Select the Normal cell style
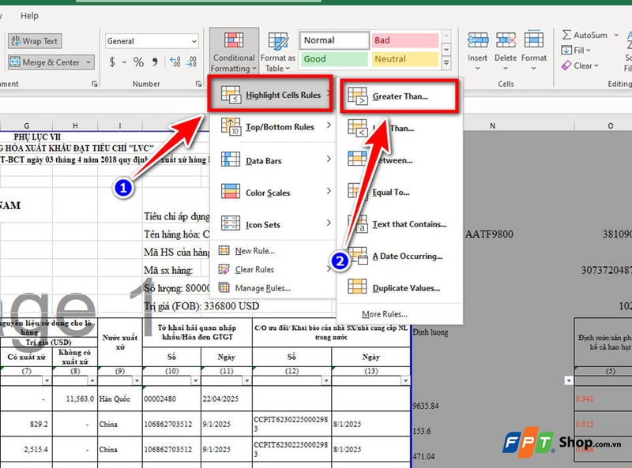The height and width of the screenshot is (468, 632). pos(334,40)
